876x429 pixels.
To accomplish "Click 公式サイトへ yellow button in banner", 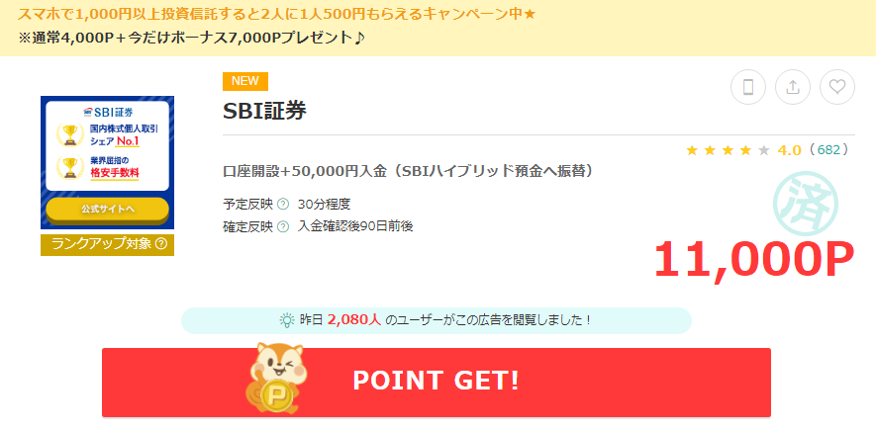I will point(107,210).
